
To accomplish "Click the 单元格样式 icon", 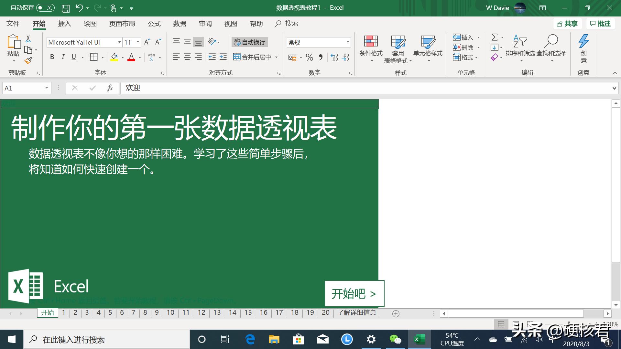I will [x=428, y=42].
